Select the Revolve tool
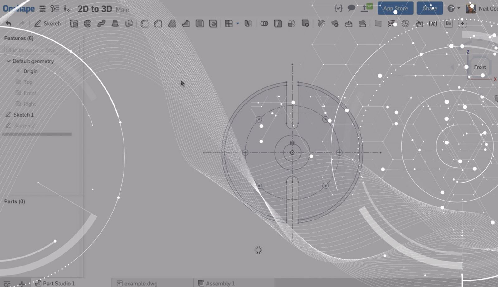 click(x=87, y=24)
